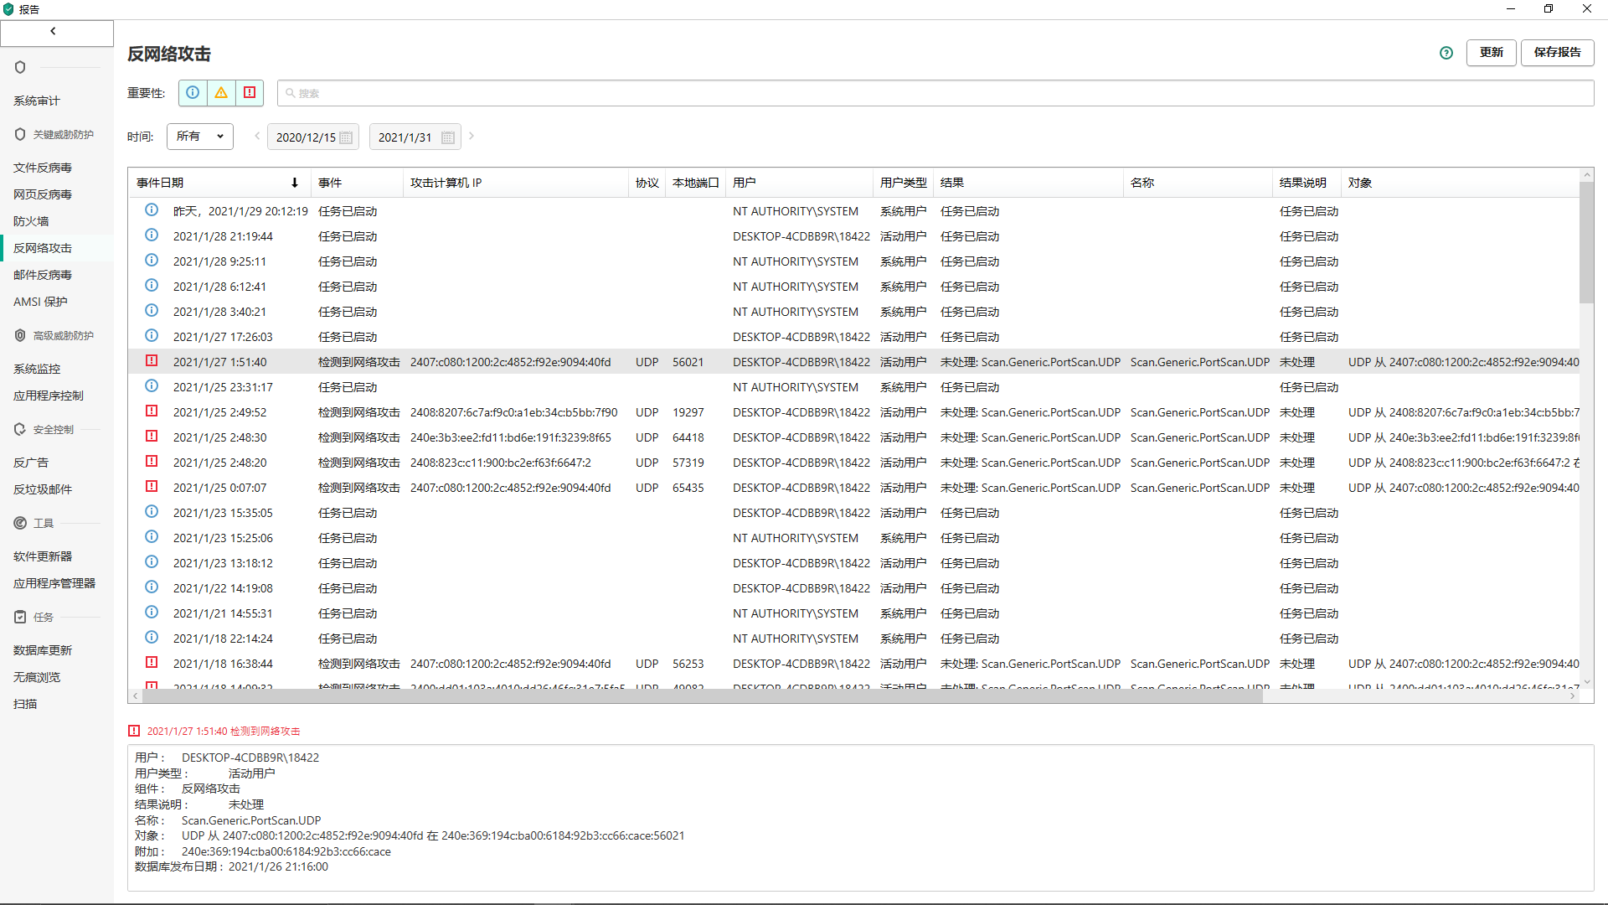Open the 所有 time range dropdown

coord(200,137)
